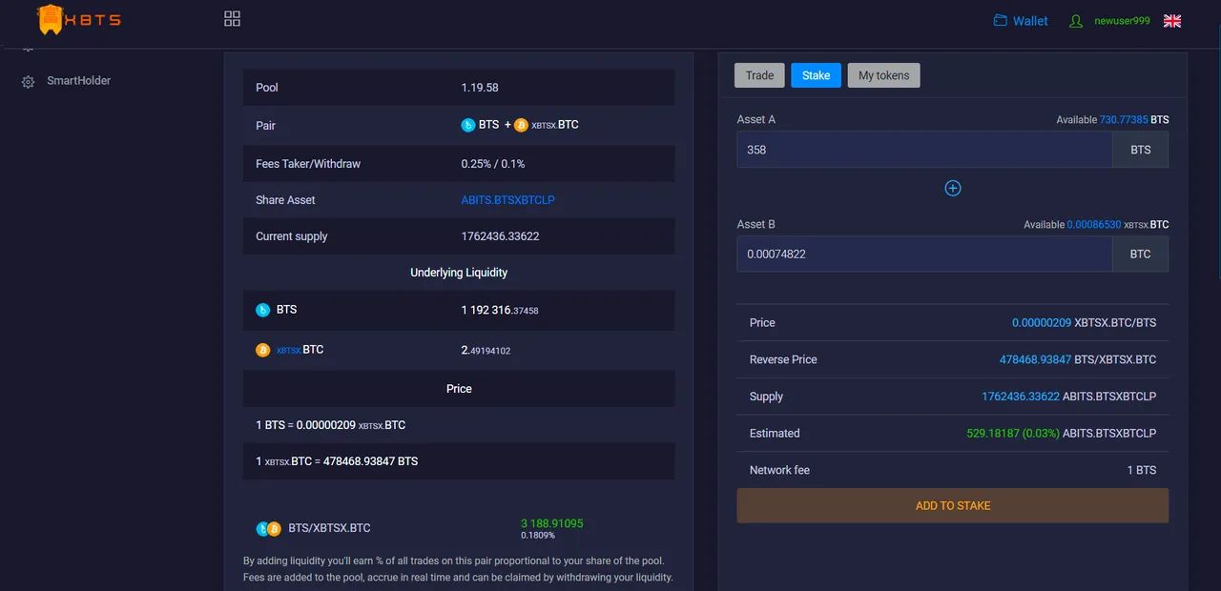This screenshot has height=591, width=1221.
Task: Click the 2.49194102 BTC liquidity amount
Action: click(x=486, y=350)
